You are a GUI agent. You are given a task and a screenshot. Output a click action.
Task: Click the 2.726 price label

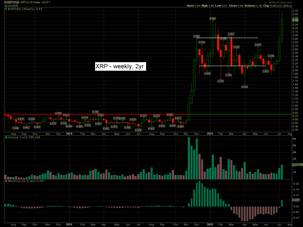202,42
